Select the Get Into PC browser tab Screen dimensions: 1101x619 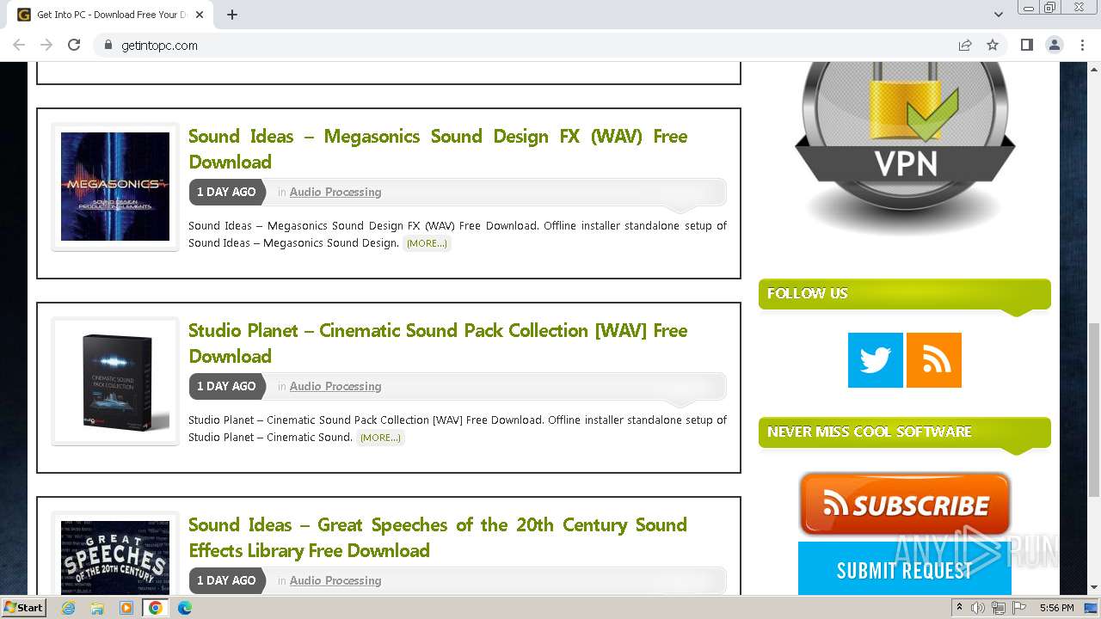click(x=110, y=15)
